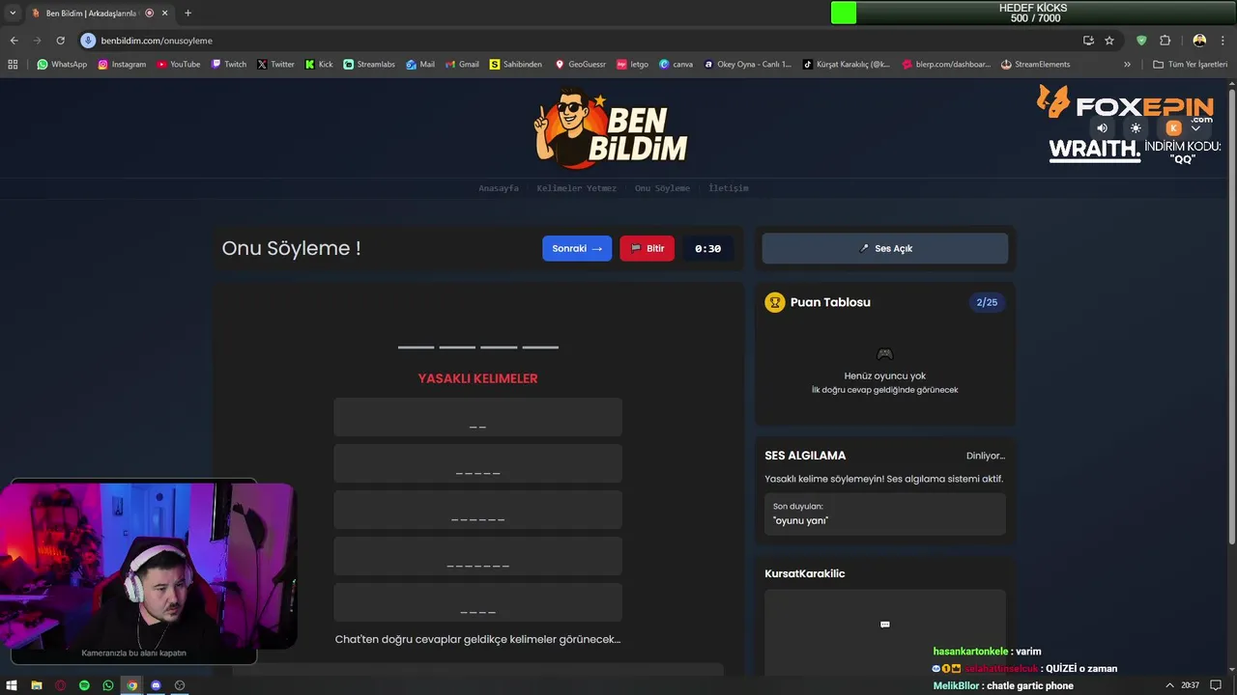Image resolution: width=1237 pixels, height=695 pixels.
Task: Open the Twitter bookmark
Action: (275, 65)
